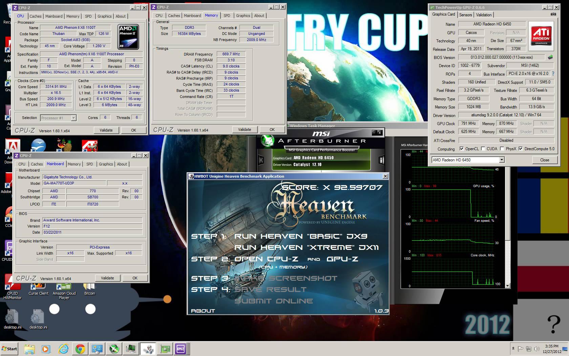The width and height of the screenshot is (569, 356).
Task: Open the Caches tab in the CPU-Z Memory window
Action: tap(174, 16)
